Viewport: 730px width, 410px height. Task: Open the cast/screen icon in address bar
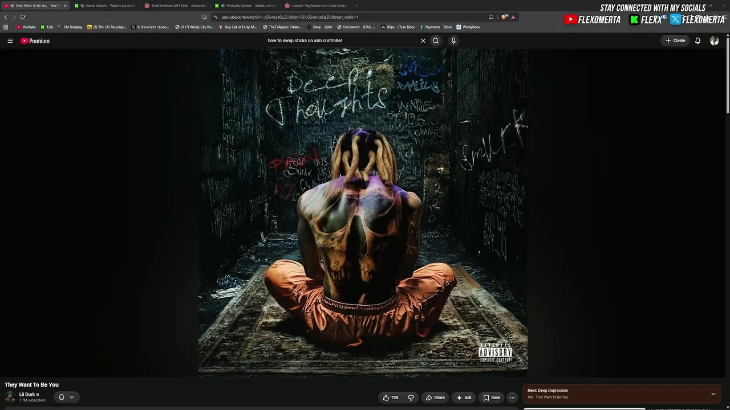click(x=491, y=17)
